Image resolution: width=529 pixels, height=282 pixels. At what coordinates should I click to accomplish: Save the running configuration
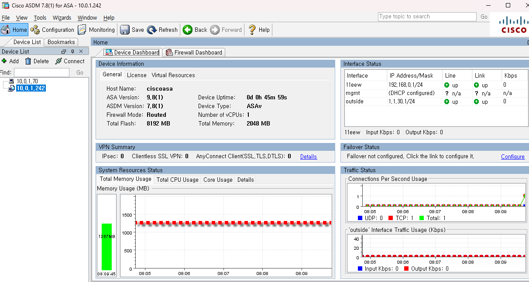pos(132,30)
